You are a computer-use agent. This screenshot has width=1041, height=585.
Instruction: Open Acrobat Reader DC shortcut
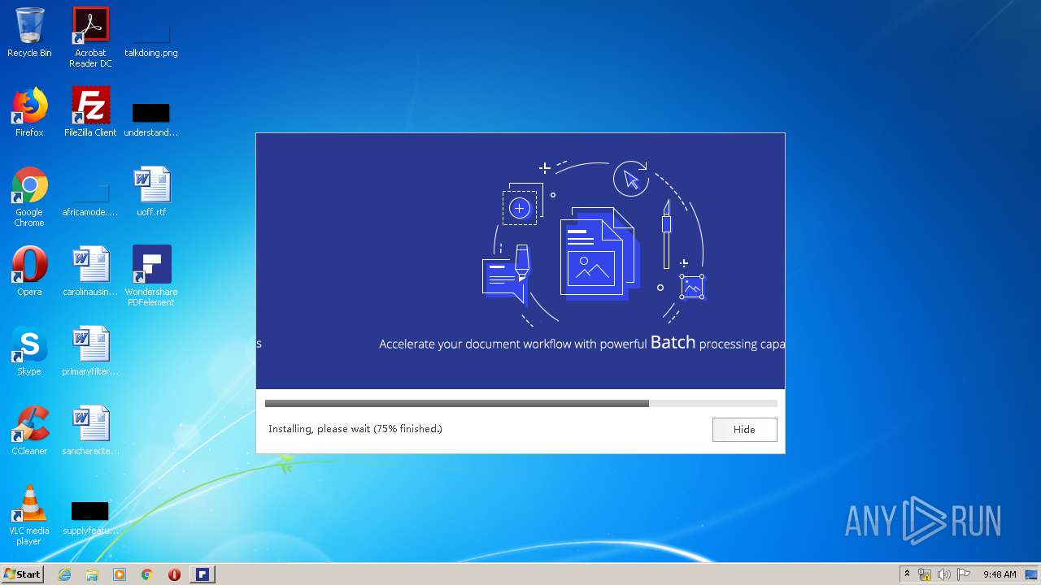[x=90, y=37]
